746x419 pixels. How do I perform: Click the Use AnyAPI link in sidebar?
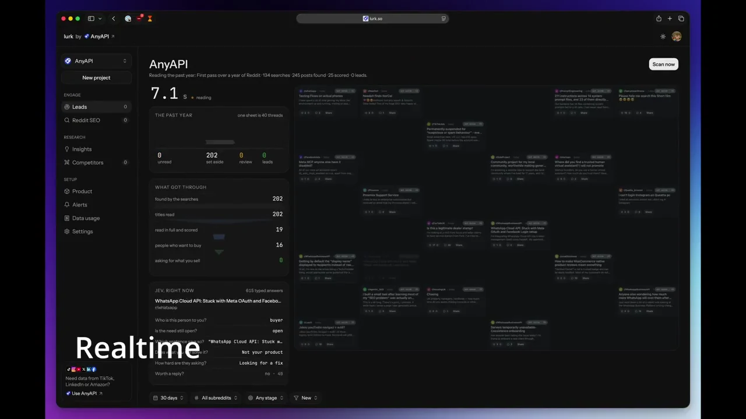point(85,393)
